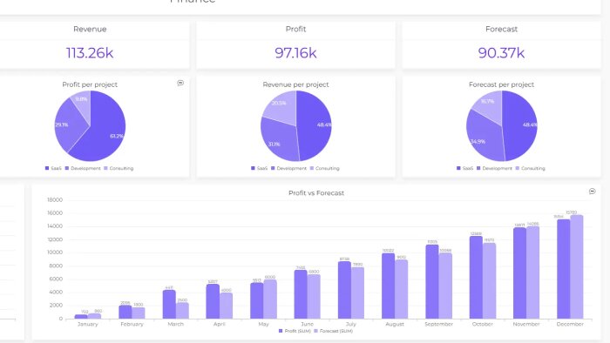610x343 pixels.
Task: Click the Profit vs Forecast chart title
Action: pyautogui.click(x=316, y=193)
